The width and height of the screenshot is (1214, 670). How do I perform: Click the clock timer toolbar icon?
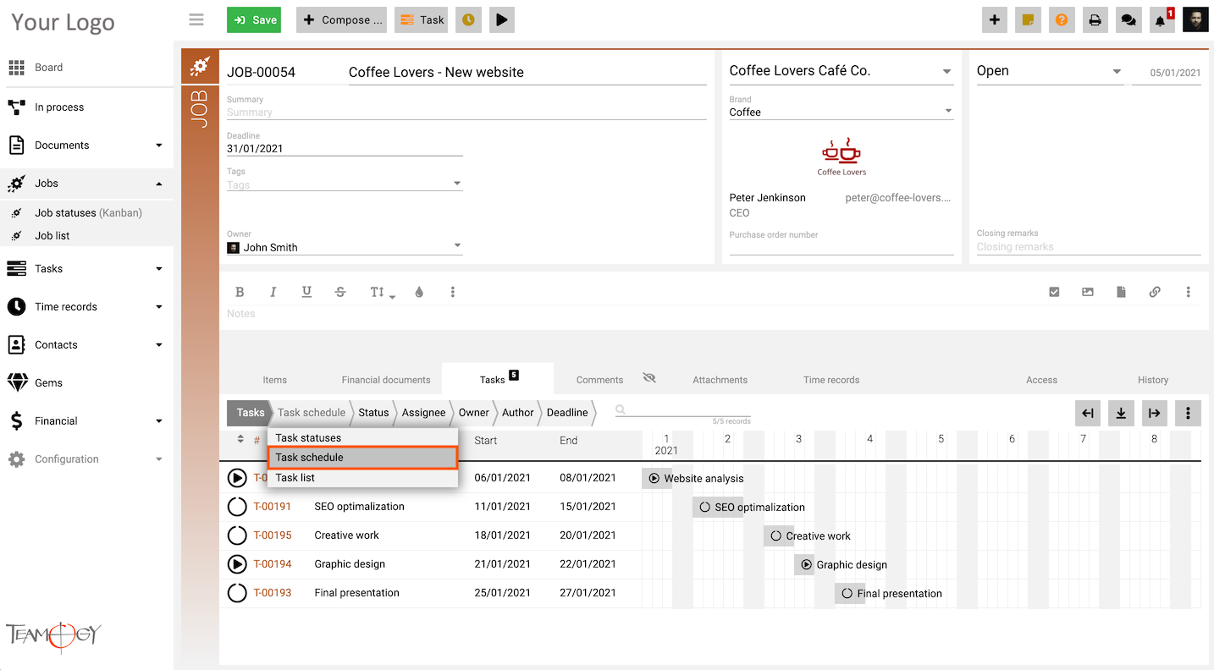[468, 19]
